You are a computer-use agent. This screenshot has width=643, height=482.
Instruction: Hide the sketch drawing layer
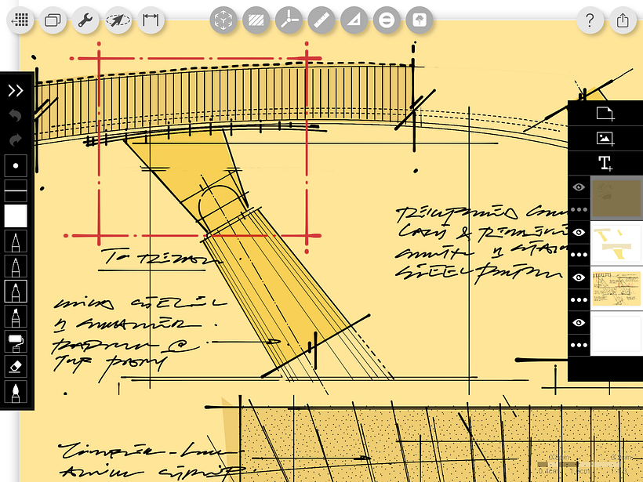click(x=579, y=277)
